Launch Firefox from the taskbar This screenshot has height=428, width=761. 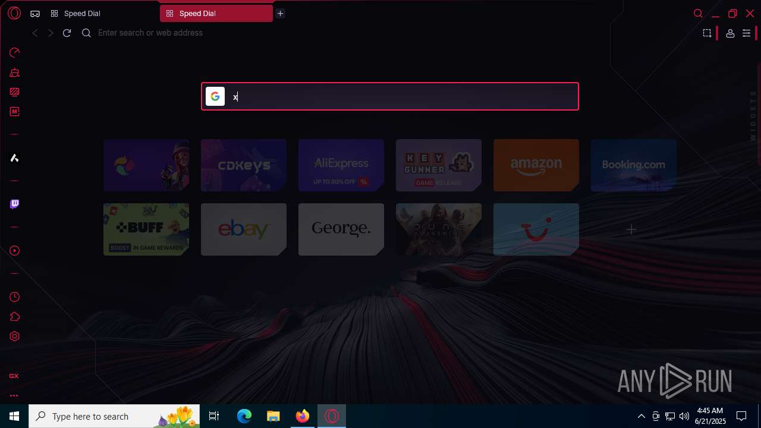pos(303,416)
